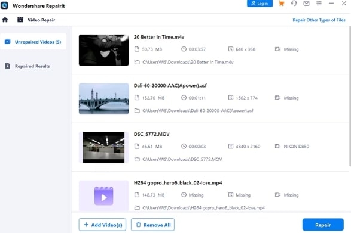Image resolution: width=351 pixels, height=233 pixels.
Task: Click the vertical scrollbar of video list
Action: 350,96
